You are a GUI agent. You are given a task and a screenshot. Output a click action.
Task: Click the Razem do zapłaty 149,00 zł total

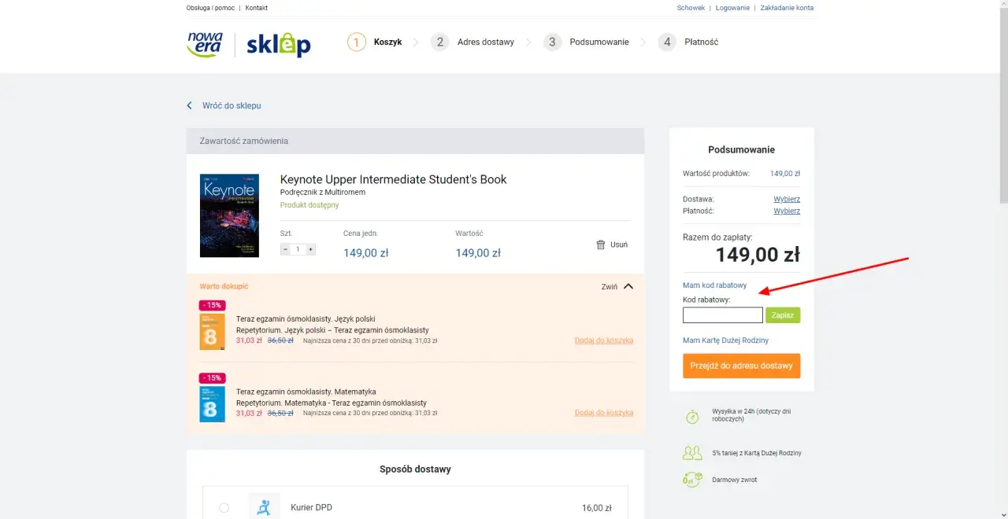click(x=758, y=254)
